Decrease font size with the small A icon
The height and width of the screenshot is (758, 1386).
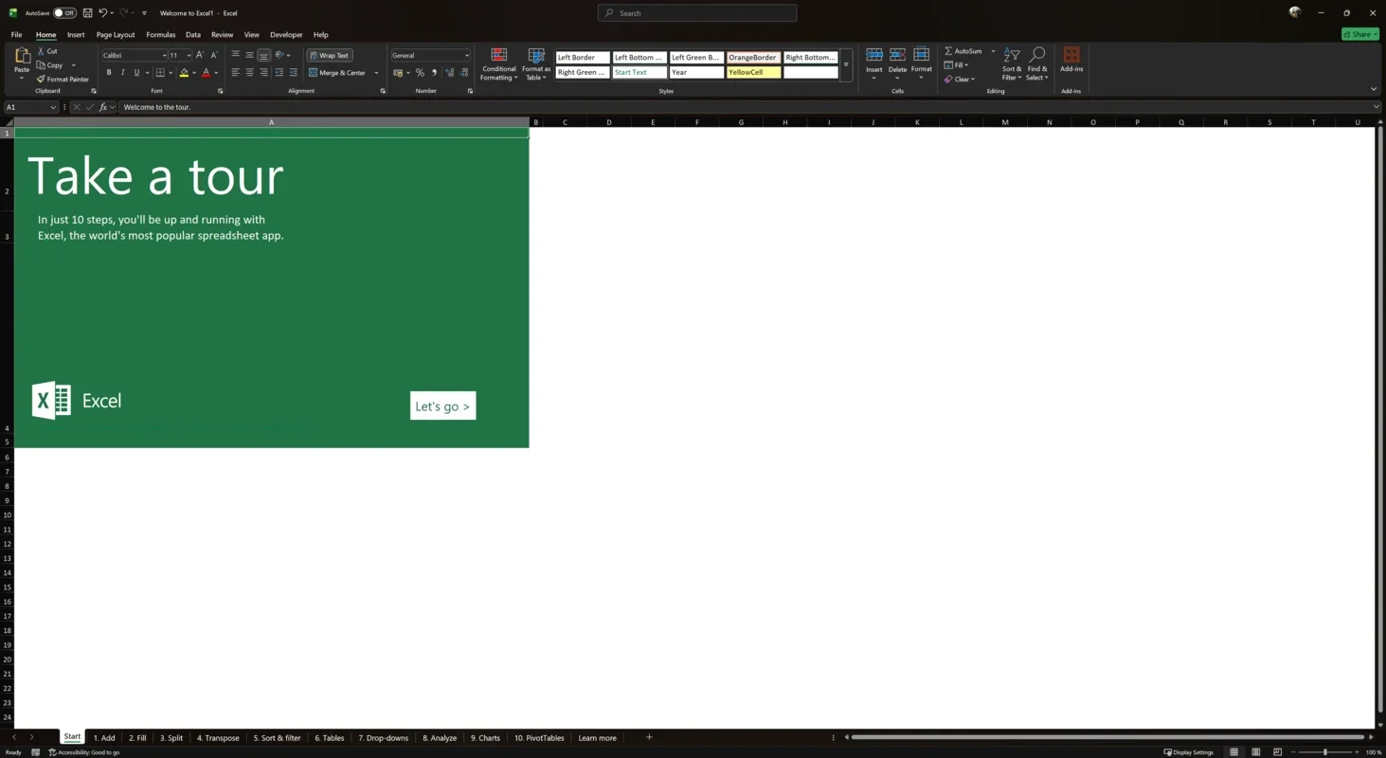tap(214, 55)
